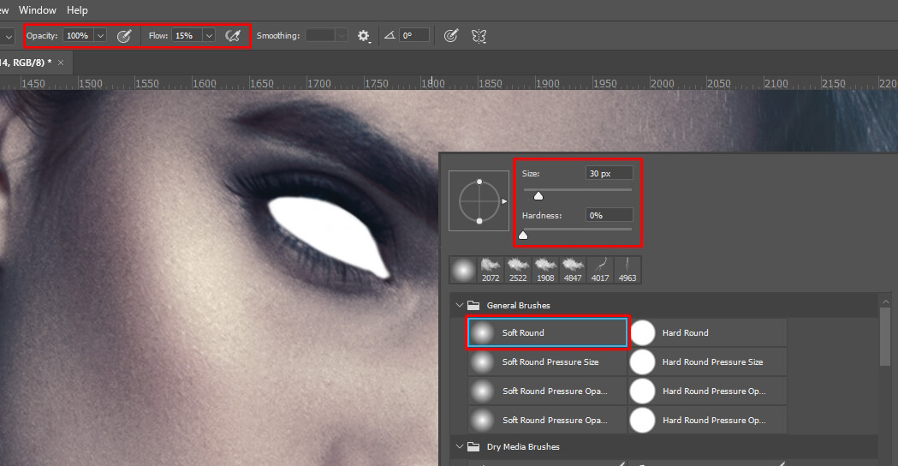Select recent brush preset 4847

click(x=573, y=269)
